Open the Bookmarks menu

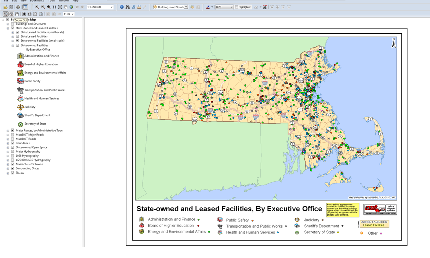[x=37, y=1]
